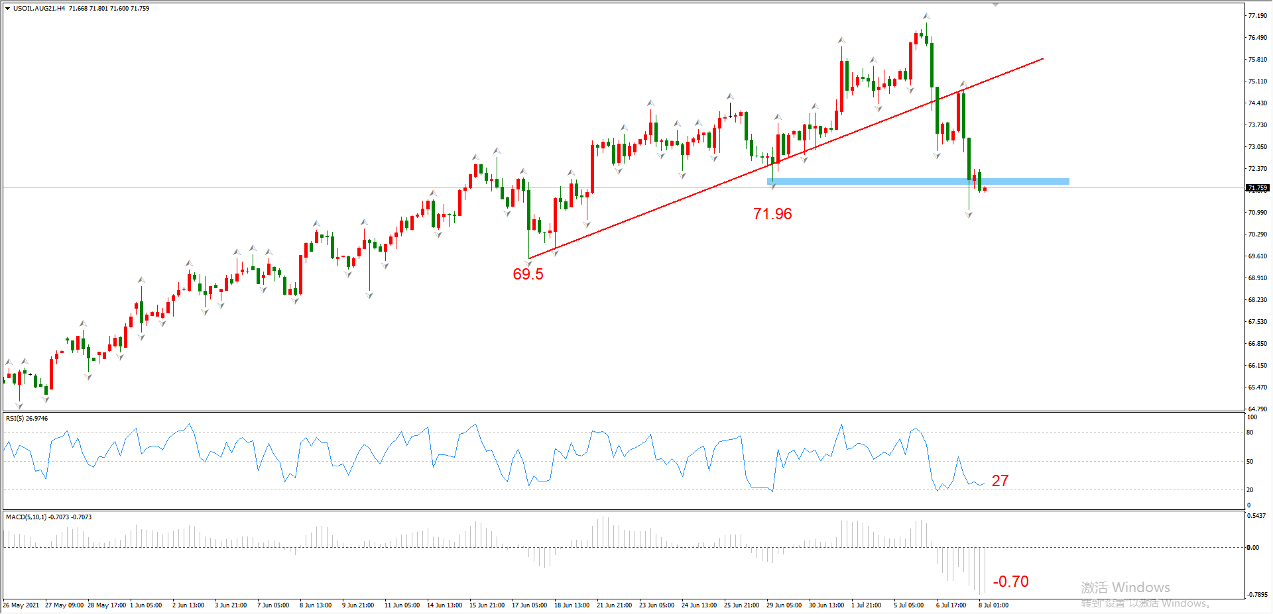This screenshot has width=1273, height=614.
Task: Click the 5 Jul 05:00 time label
Action: coord(908,605)
